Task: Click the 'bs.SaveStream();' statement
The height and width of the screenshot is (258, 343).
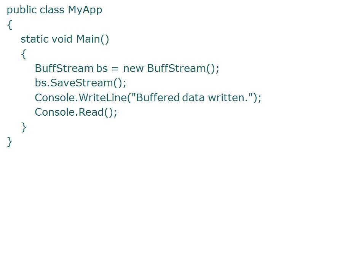Action: tap(80, 83)
